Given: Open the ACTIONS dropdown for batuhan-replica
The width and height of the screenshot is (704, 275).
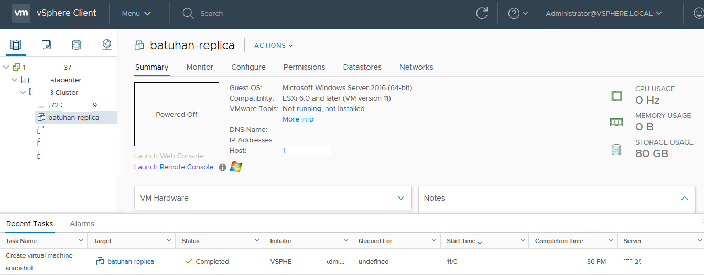Looking at the screenshot, I should point(273,46).
